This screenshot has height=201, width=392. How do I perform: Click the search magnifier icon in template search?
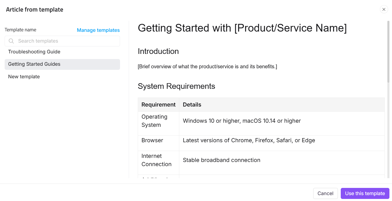(x=11, y=41)
